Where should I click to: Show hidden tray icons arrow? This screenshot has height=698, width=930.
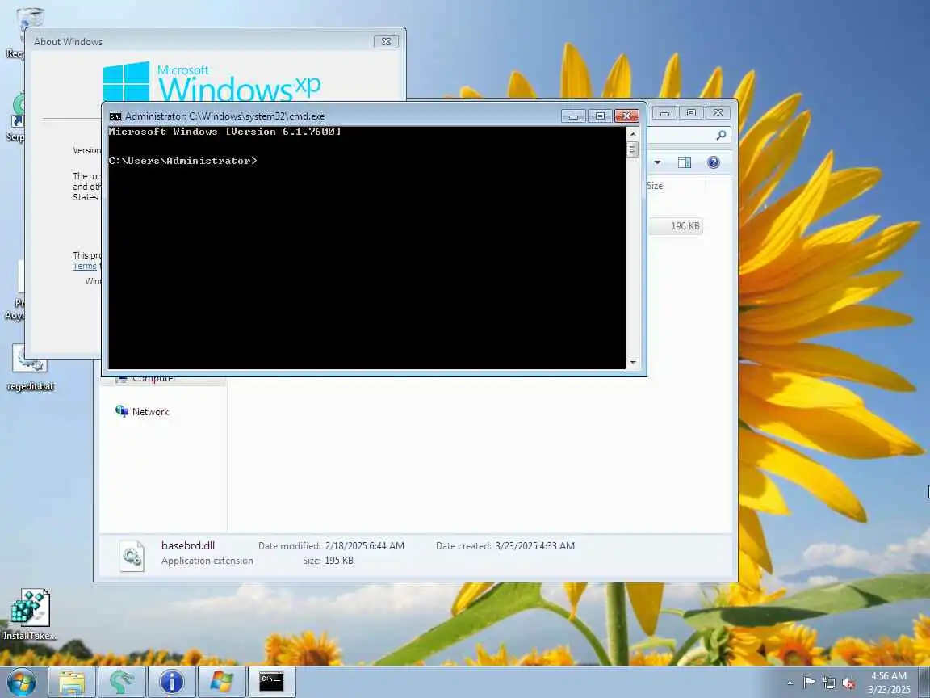coord(790,683)
